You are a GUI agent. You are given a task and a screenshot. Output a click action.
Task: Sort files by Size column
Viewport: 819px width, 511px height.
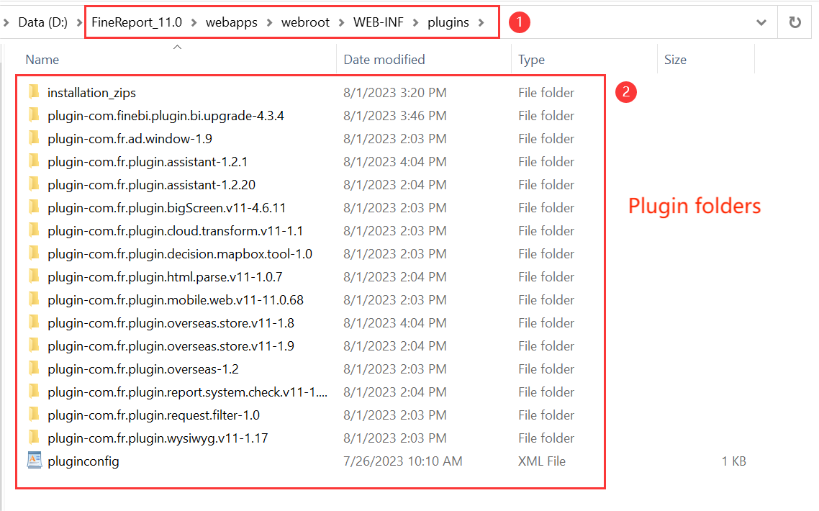click(x=674, y=59)
